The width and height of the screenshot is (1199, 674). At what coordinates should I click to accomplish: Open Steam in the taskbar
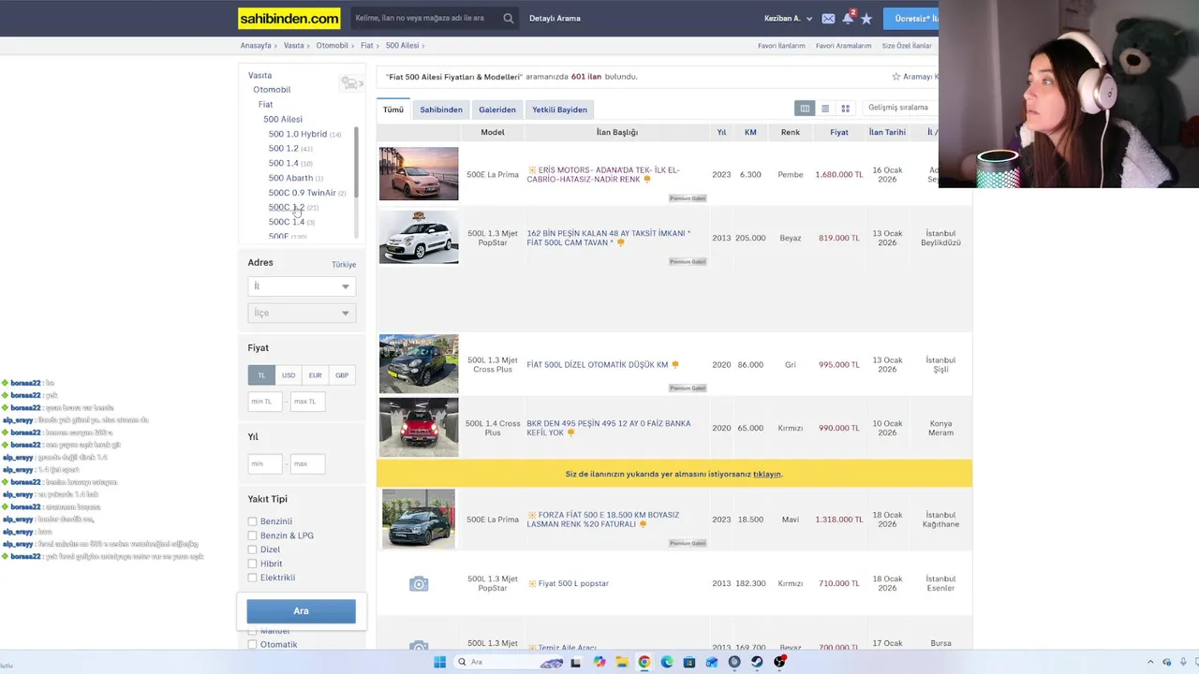point(757,662)
